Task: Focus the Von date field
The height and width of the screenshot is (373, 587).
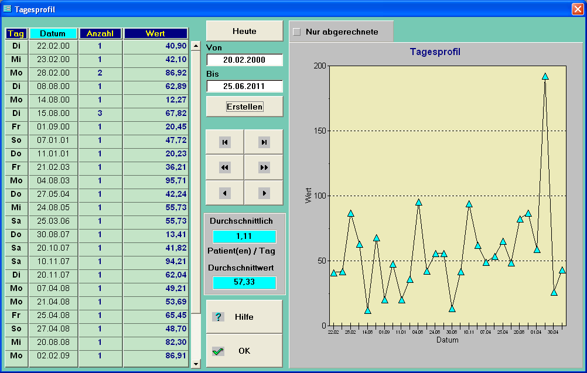Action: (x=244, y=60)
